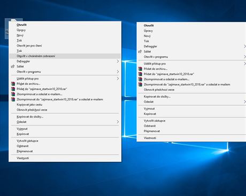This screenshot has height=196, width=246.
Task: Click WinRAR icon beside 'Zkomprimovat a odeslat e-mailem...' in right menu
Action: coord(140,79)
